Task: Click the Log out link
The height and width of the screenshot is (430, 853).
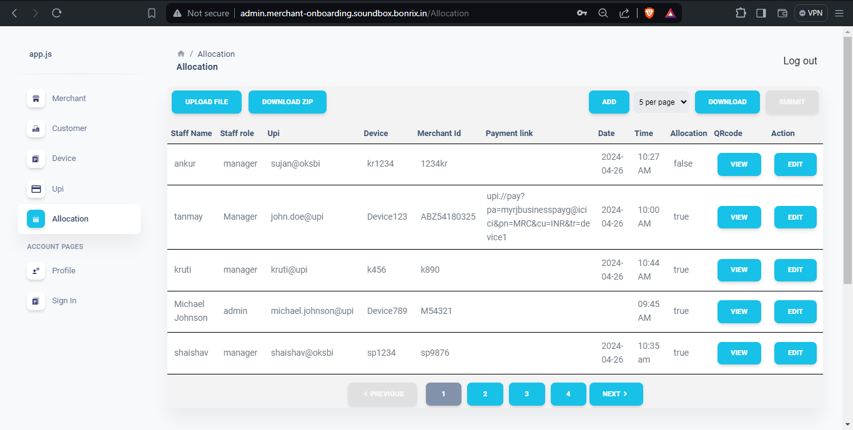Action: pos(800,61)
